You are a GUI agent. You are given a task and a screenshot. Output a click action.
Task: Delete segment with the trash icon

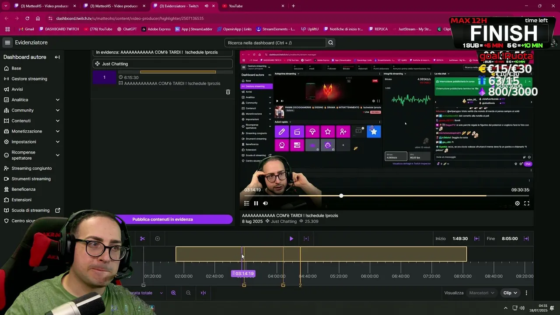[x=228, y=92]
